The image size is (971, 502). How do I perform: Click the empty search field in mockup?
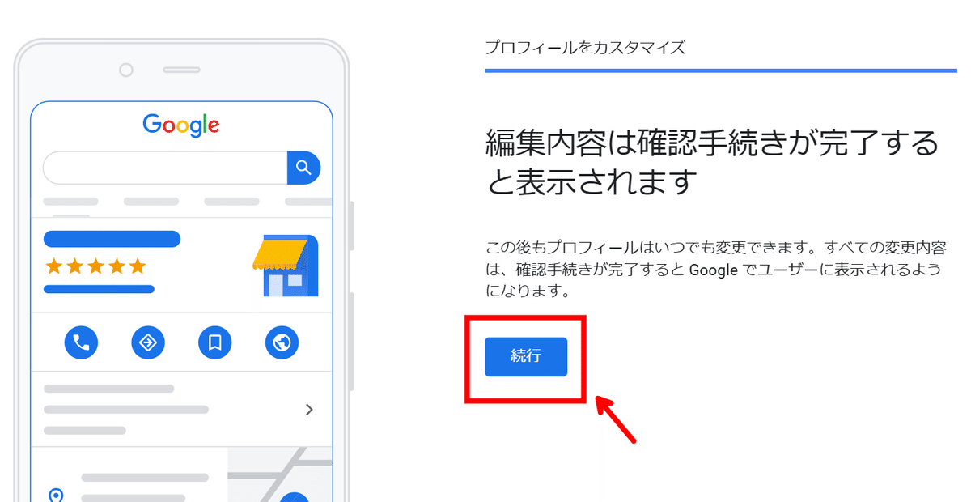[165, 168]
